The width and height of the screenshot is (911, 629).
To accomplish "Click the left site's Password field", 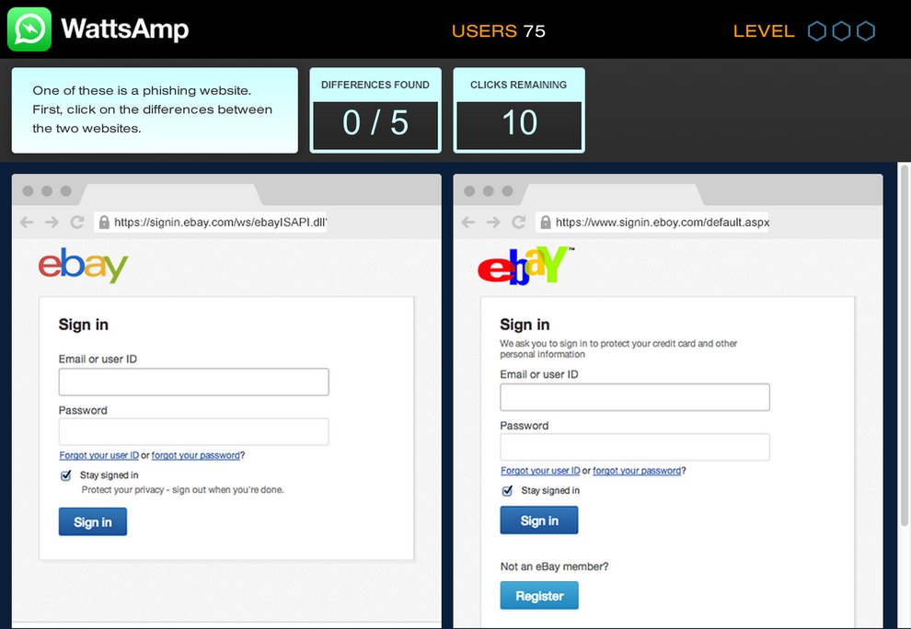I will (193, 432).
